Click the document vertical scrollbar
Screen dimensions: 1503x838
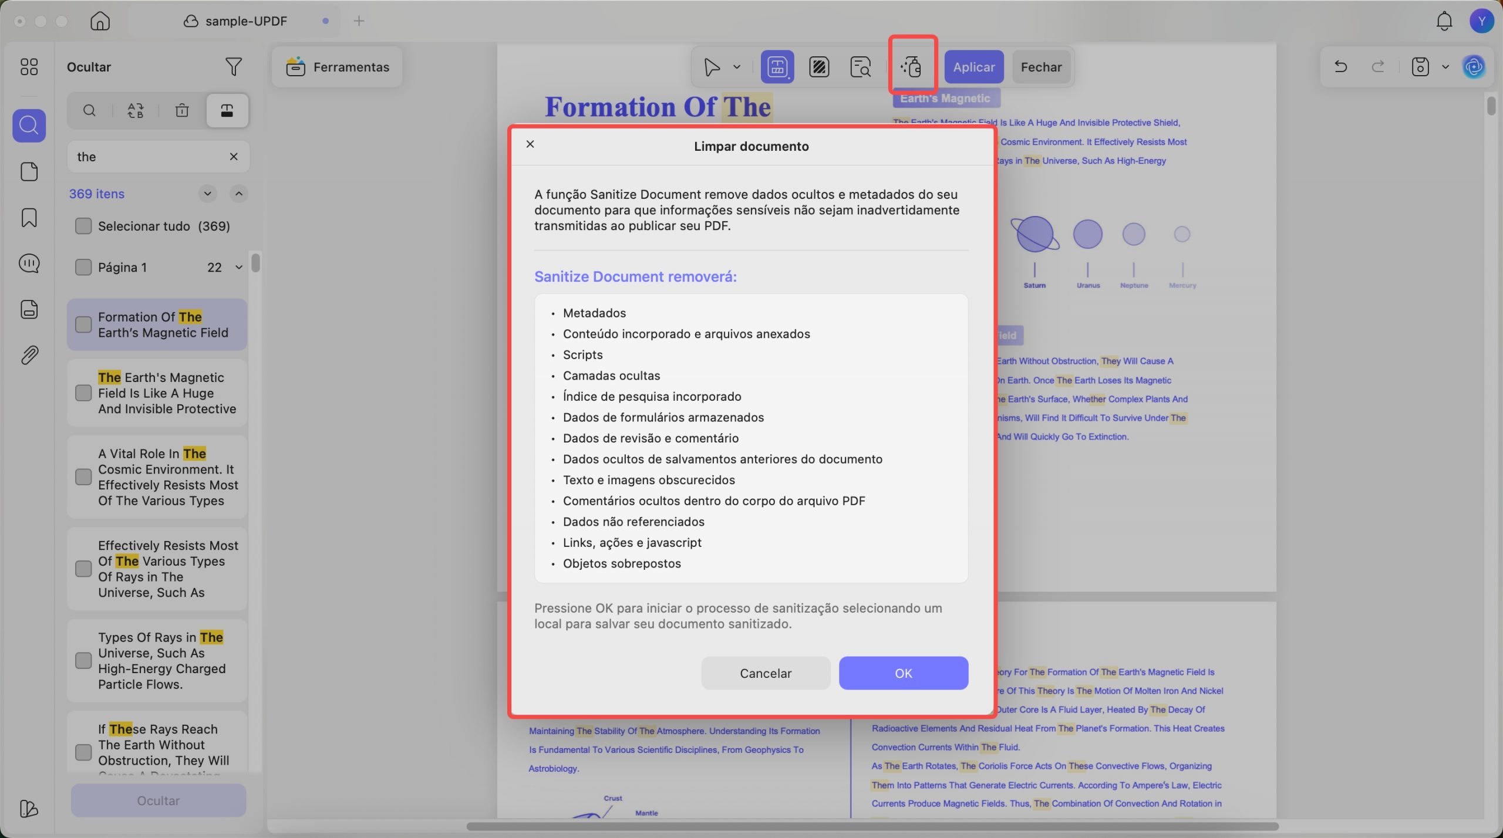click(1491, 106)
